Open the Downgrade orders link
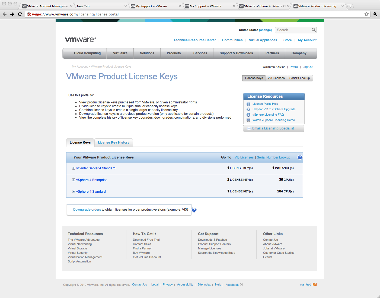This screenshot has width=380, height=298. coord(87,210)
